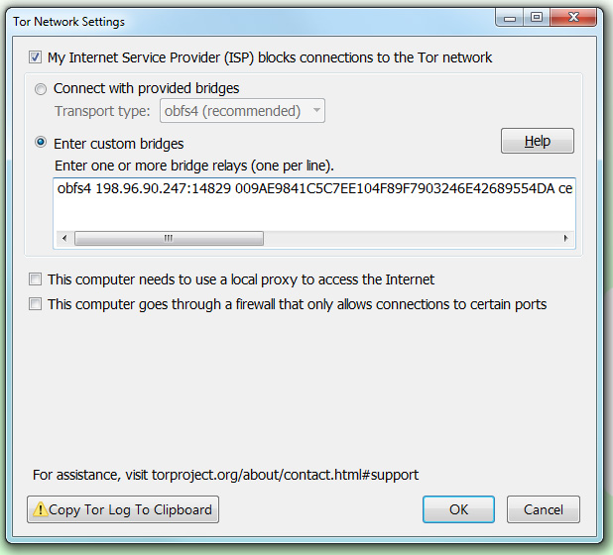
Task: Select Enter custom bridges radio button
Action: 41,142
